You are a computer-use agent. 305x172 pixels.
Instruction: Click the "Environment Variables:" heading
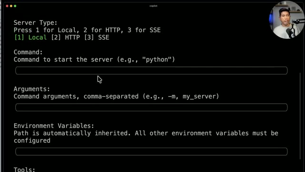tap(54, 126)
